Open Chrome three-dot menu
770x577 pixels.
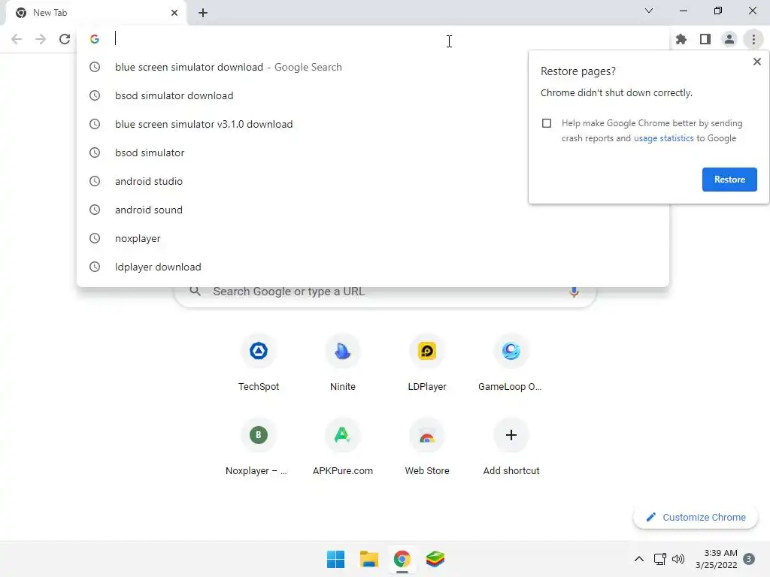coord(753,39)
